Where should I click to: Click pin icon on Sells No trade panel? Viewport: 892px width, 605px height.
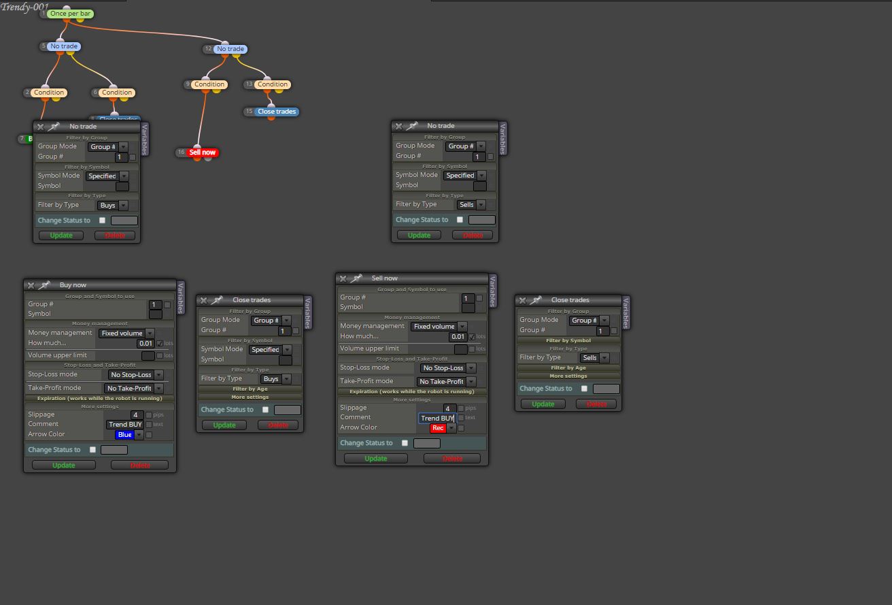[413, 126]
